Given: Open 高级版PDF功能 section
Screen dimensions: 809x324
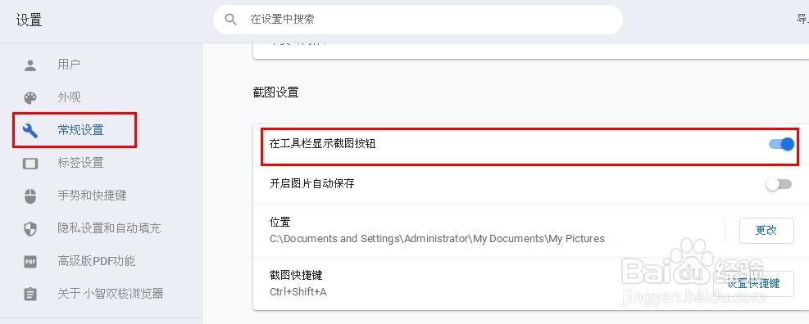Looking at the screenshot, I should pyautogui.click(x=97, y=261).
